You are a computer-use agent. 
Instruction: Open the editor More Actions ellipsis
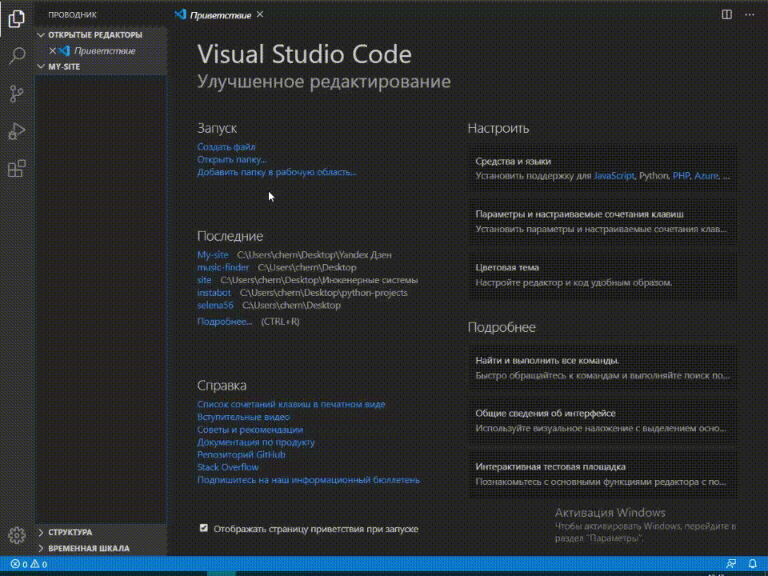click(750, 14)
